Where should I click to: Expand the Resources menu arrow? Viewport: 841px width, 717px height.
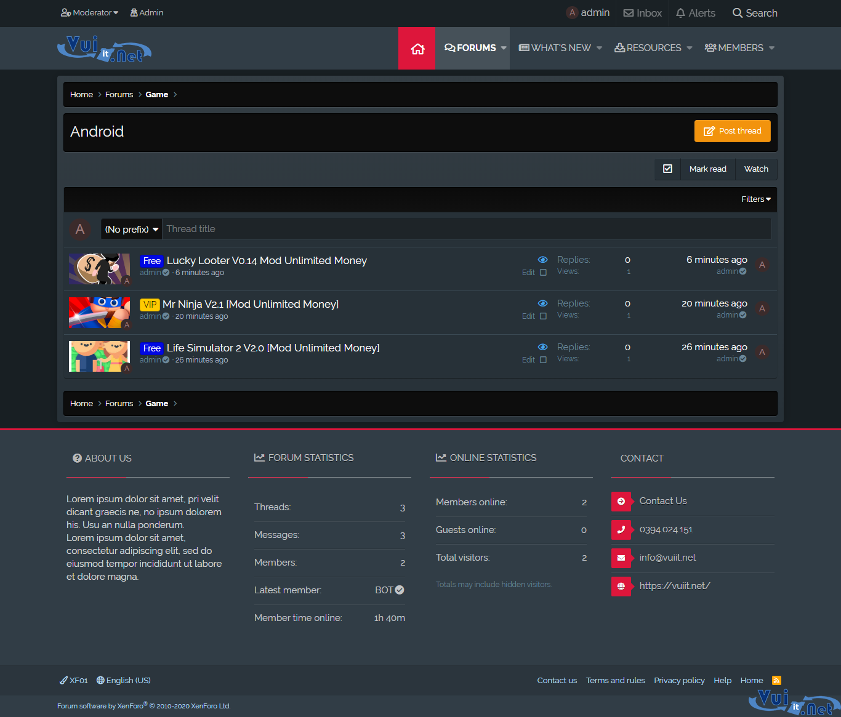pyautogui.click(x=689, y=48)
